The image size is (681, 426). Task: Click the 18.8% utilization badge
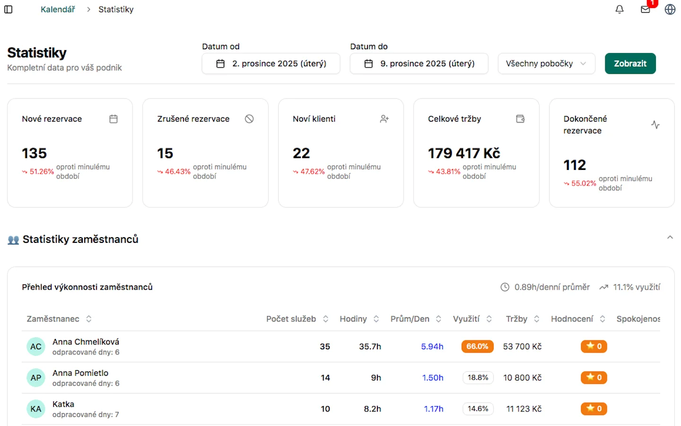(x=478, y=378)
